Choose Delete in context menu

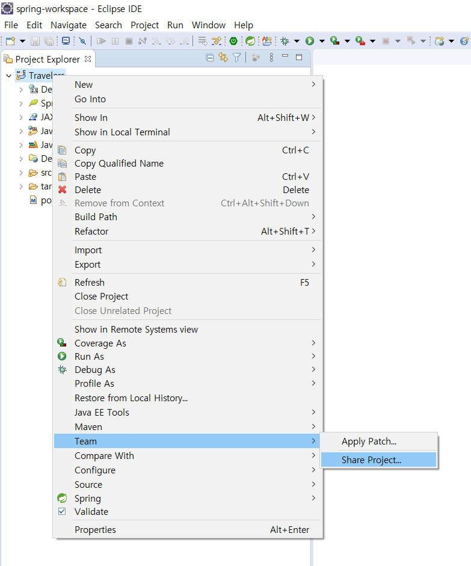(x=188, y=190)
